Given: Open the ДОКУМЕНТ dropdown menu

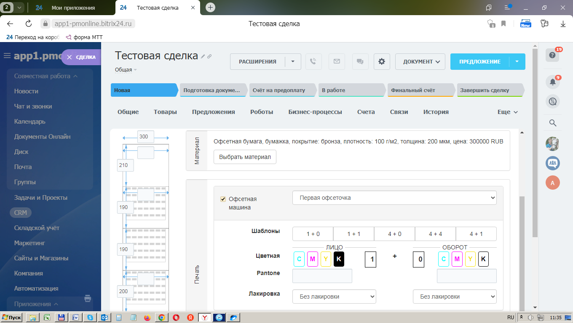Looking at the screenshot, I should [420, 61].
